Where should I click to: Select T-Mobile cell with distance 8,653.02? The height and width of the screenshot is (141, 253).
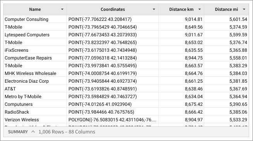pyautogui.click(x=35, y=42)
